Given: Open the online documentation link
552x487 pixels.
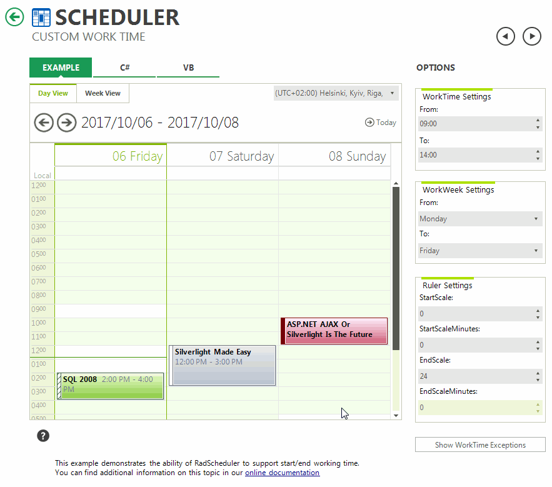Looking at the screenshot, I should click(282, 473).
